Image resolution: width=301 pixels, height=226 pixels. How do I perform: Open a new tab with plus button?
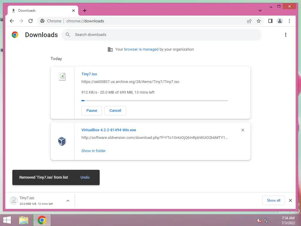85,11
